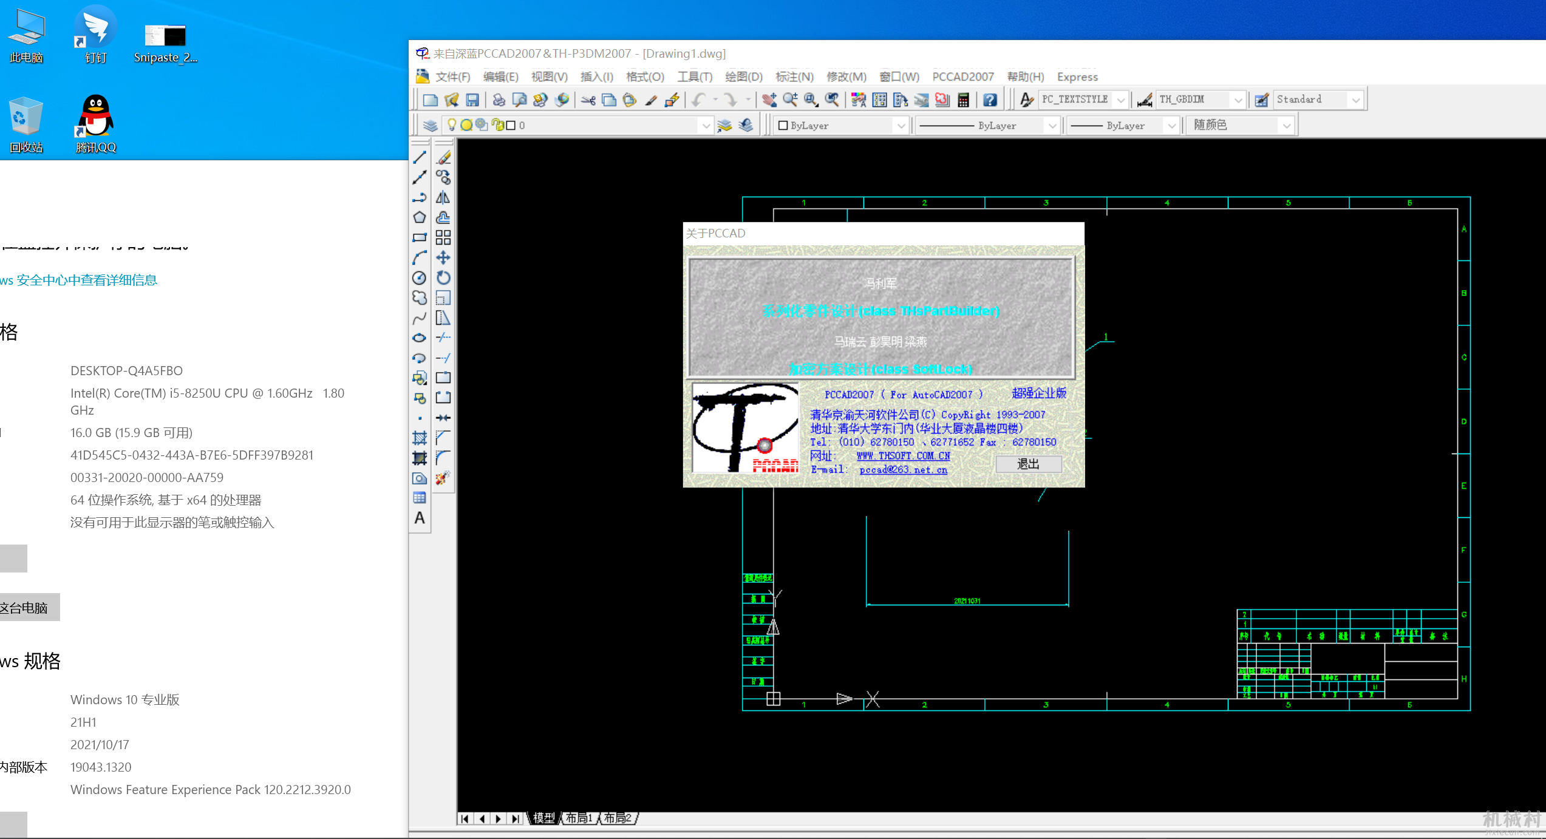Select the Revision Cloud tool
The width and height of the screenshot is (1546, 839).
(x=420, y=297)
